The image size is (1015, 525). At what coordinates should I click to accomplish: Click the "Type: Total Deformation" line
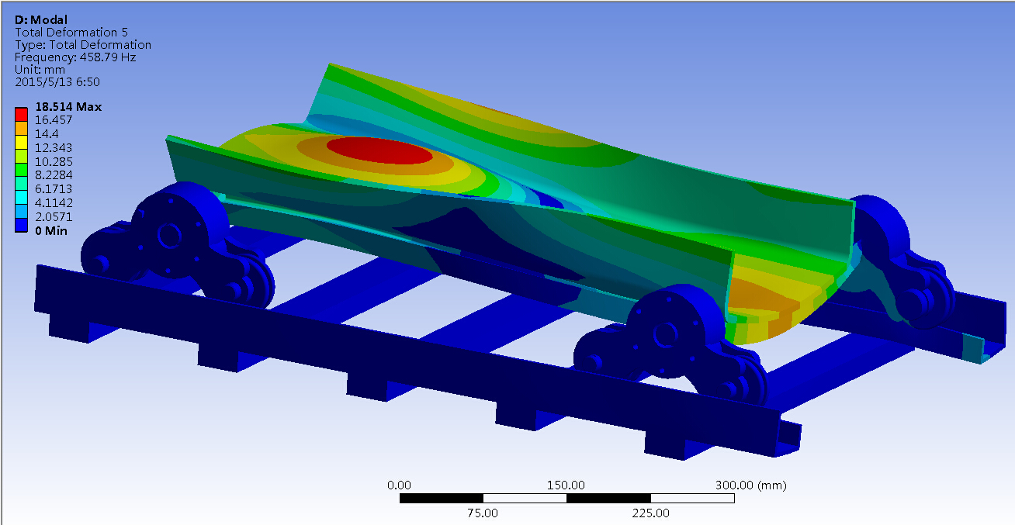tap(83, 45)
